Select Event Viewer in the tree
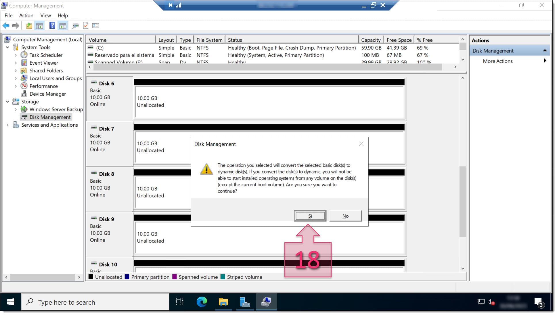Image resolution: width=557 pixels, height=315 pixels. (44, 63)
